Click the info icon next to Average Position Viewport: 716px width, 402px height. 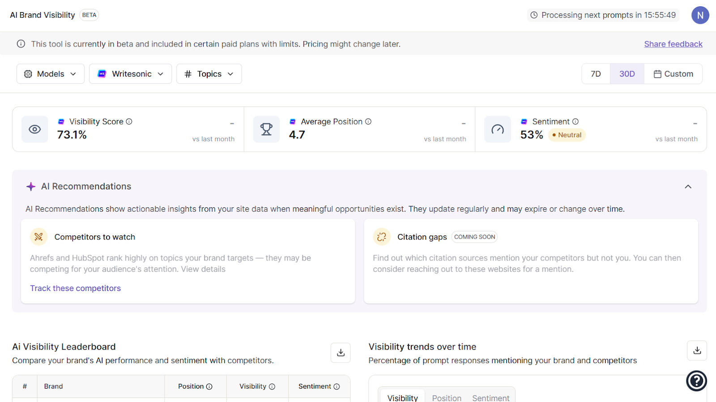(x=368, y=121)
